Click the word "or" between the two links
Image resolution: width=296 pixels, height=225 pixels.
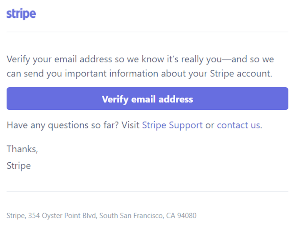210,126
